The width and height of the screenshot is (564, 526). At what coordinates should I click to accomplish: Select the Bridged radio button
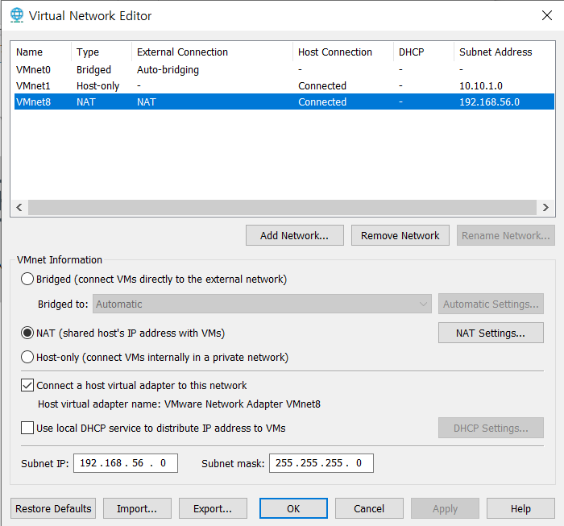coord(27,279)
